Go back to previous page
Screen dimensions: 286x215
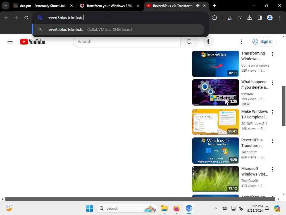(6, 18)
